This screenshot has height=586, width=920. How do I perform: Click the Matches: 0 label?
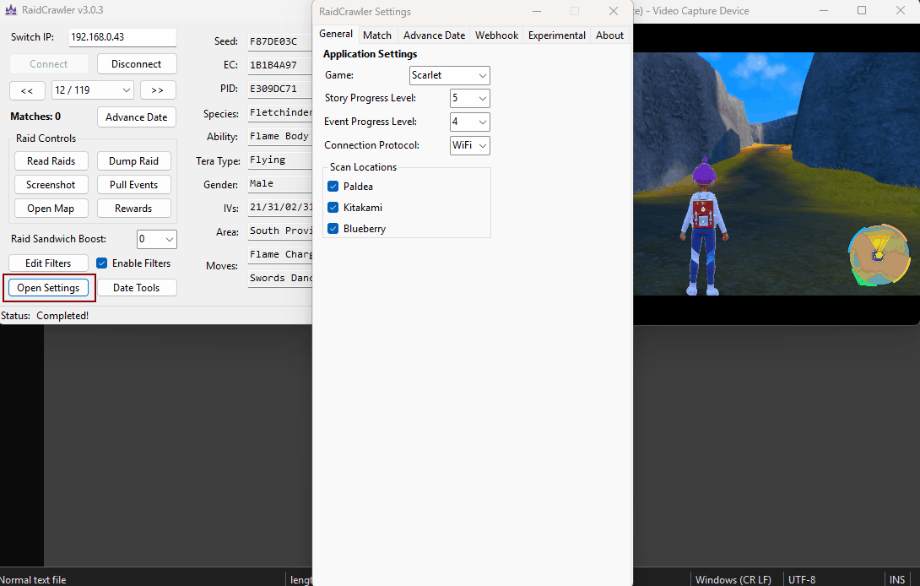pyautogui.click(x=35, y=117)
